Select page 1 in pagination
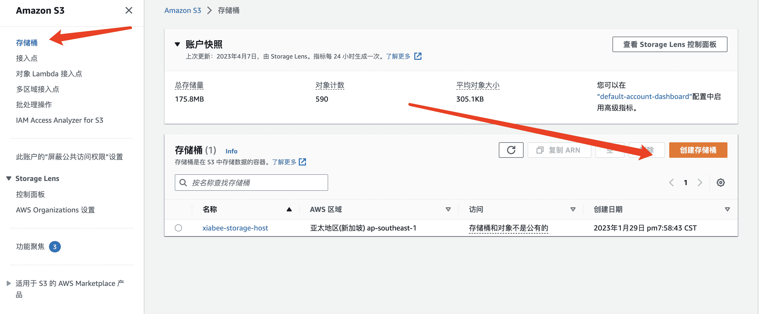This screenshot has height=314, width=762. pos(685,183)
